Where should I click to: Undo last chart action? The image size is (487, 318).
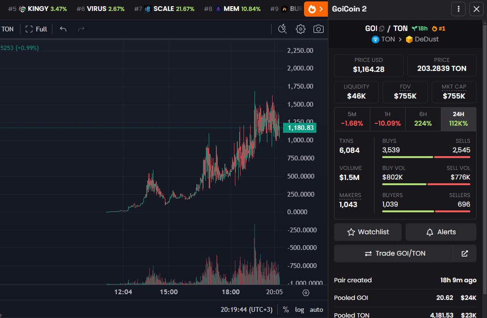(63, 29)
